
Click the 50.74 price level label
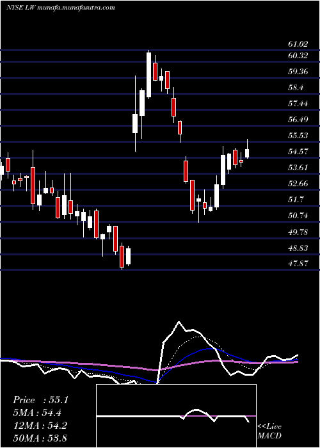[x=298, y=216]
